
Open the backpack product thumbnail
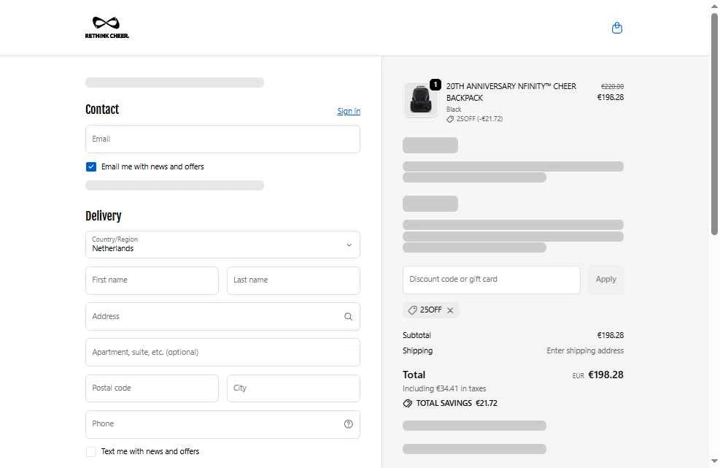(x=420, y=100)
